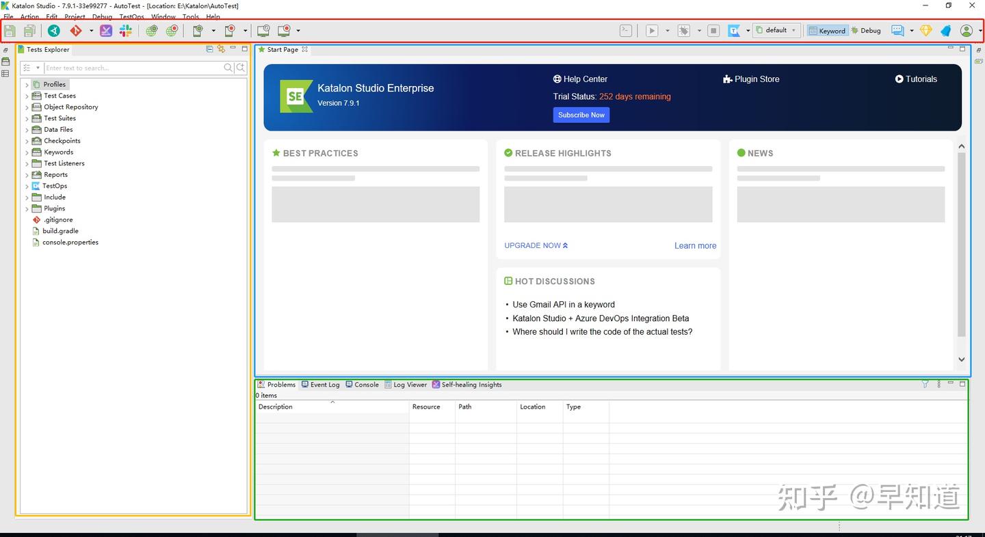Open the default execution profile dropdown
985x537 pixels.
coord(776,31)
